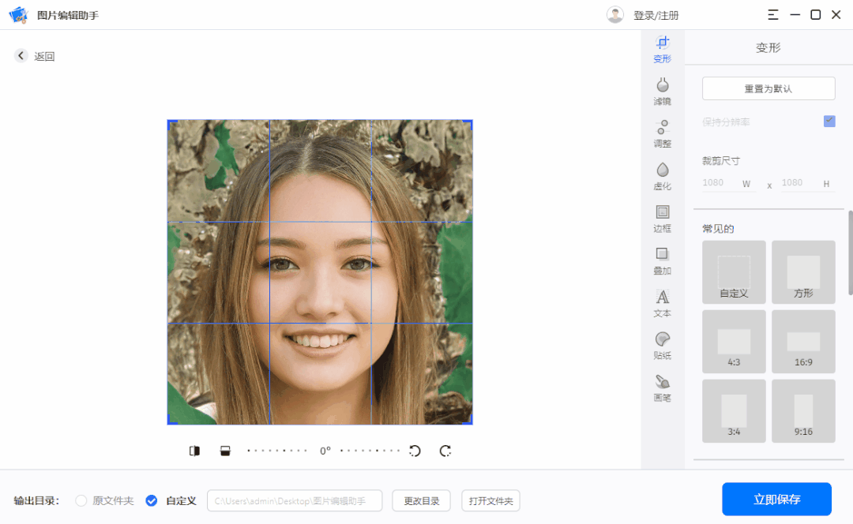
Task: Click the 立即保存 save button
Action: 778,499
